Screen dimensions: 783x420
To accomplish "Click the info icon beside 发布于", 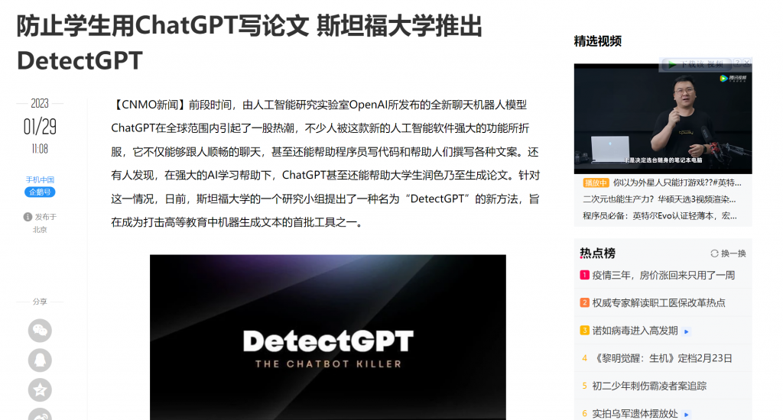I will [x=28, y=217].
